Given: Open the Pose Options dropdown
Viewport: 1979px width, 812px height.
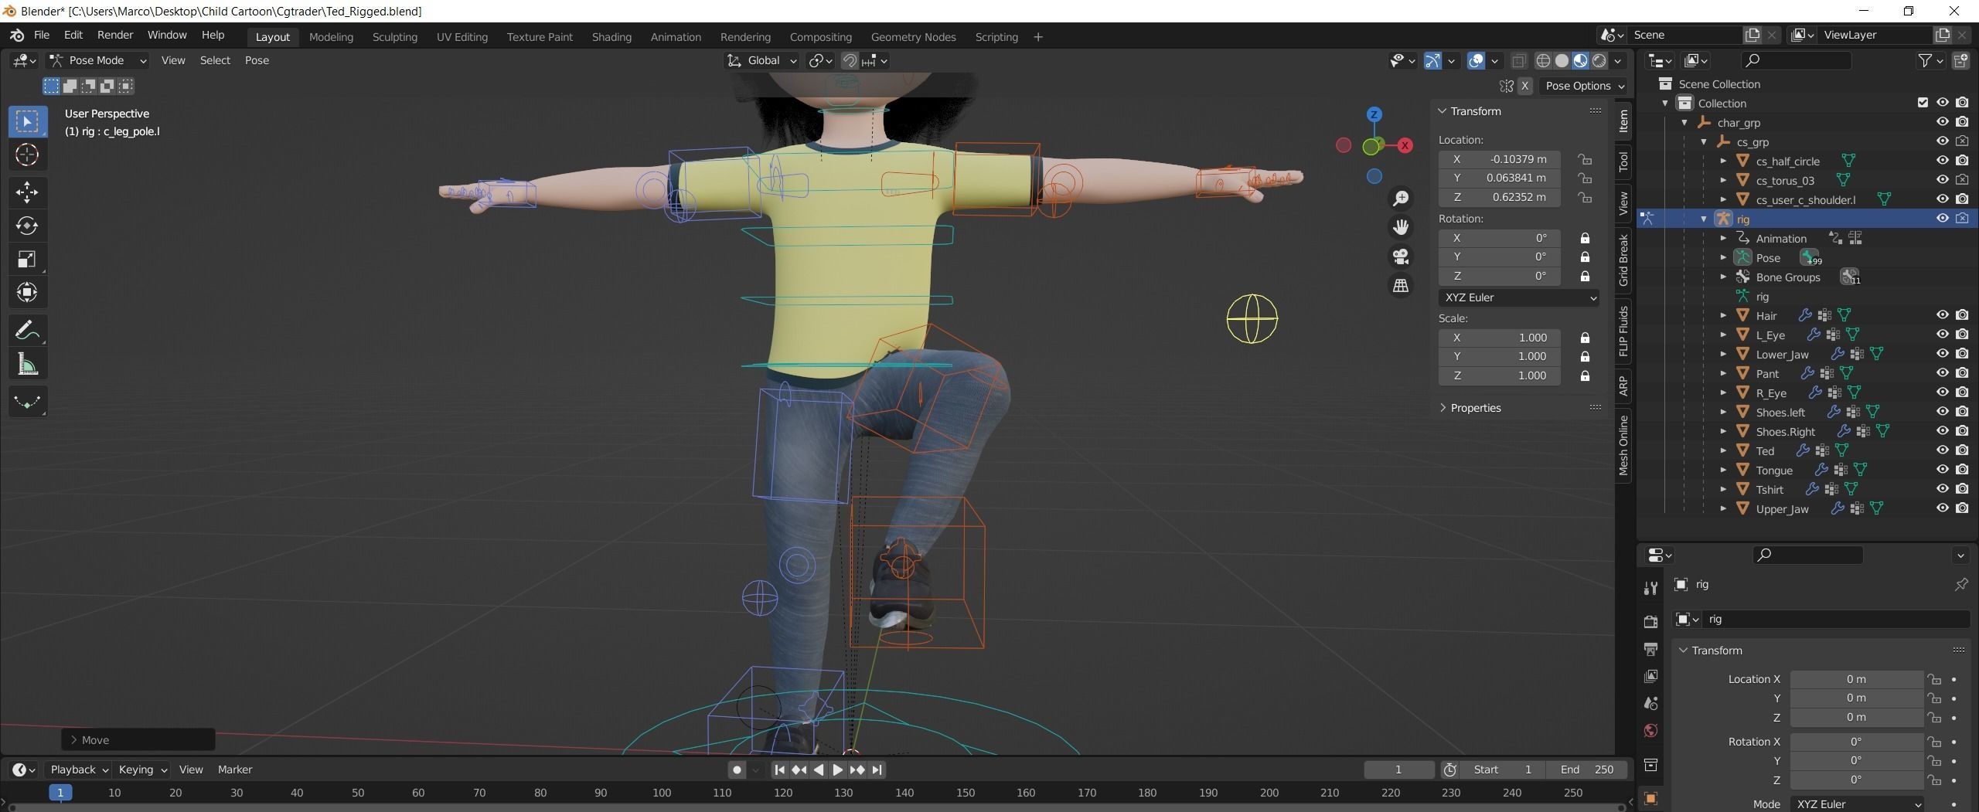Looking at the screenshot, I should [1584, 86].
